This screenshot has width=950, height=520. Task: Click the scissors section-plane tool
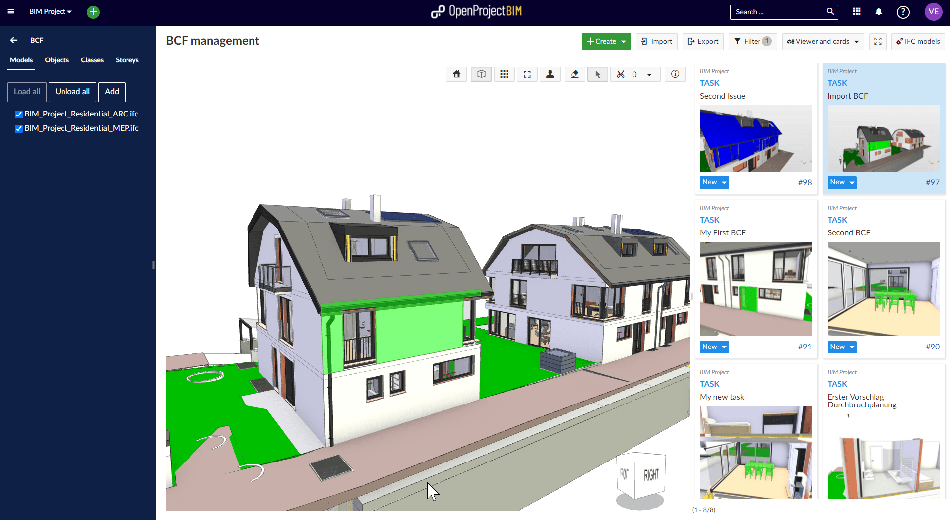pyautogui.click(x=621, y=74)
